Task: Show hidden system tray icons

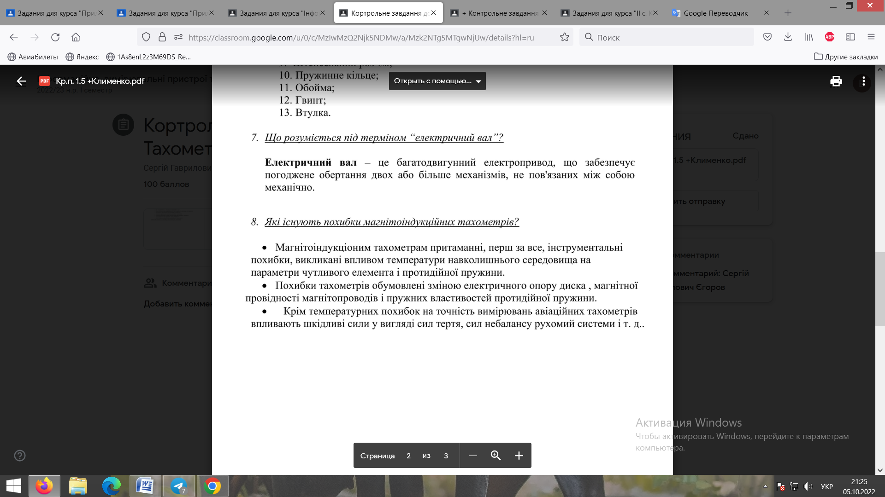Action: pyautogui.click(x=765, y=486)
